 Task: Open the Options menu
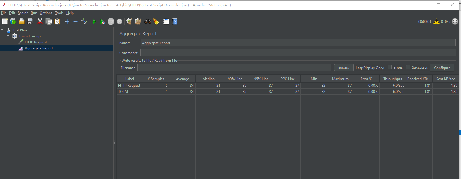pyautogui.click(x=46, y=13)
